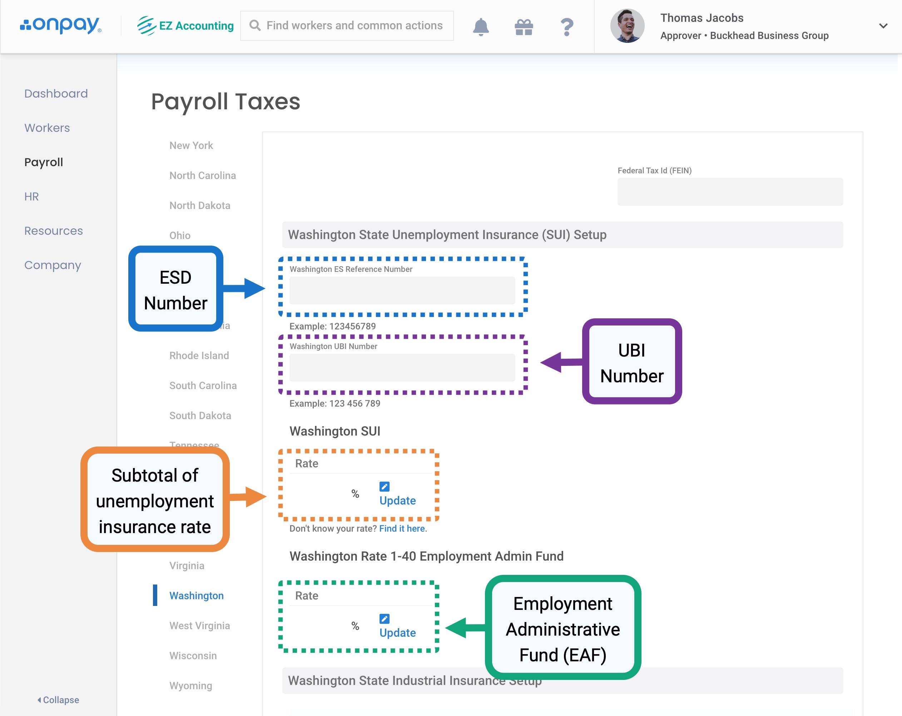The width and height of the screenshot is (902, 716).
Task: Go to the Dashboard section
Action: (x=56, y=94)
